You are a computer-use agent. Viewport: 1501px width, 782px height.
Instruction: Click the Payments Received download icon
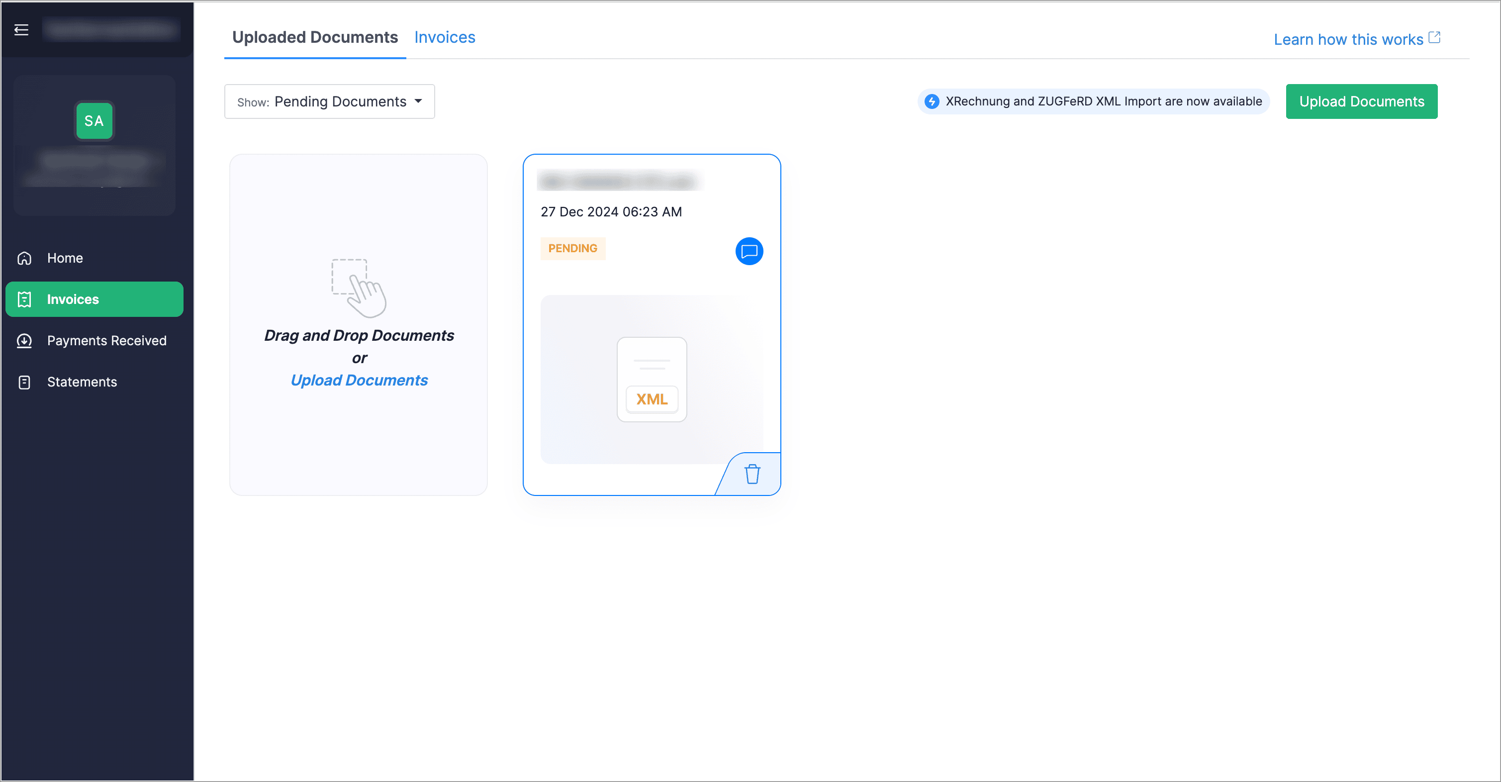pyautogui.click(x=24, y=341)
